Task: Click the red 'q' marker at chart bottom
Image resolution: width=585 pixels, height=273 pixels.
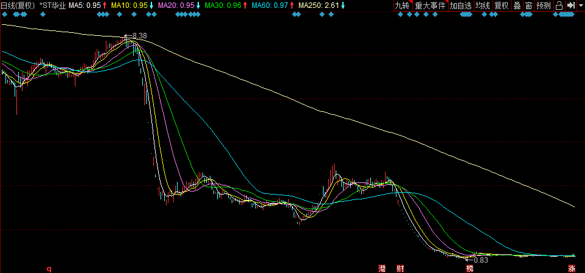Action: (49, 269)
